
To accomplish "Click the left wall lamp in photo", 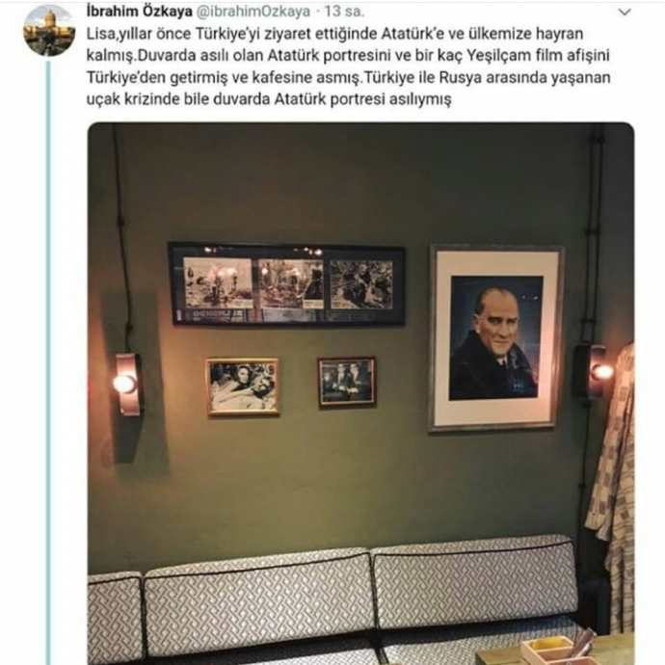I will [x=126, y=384].
